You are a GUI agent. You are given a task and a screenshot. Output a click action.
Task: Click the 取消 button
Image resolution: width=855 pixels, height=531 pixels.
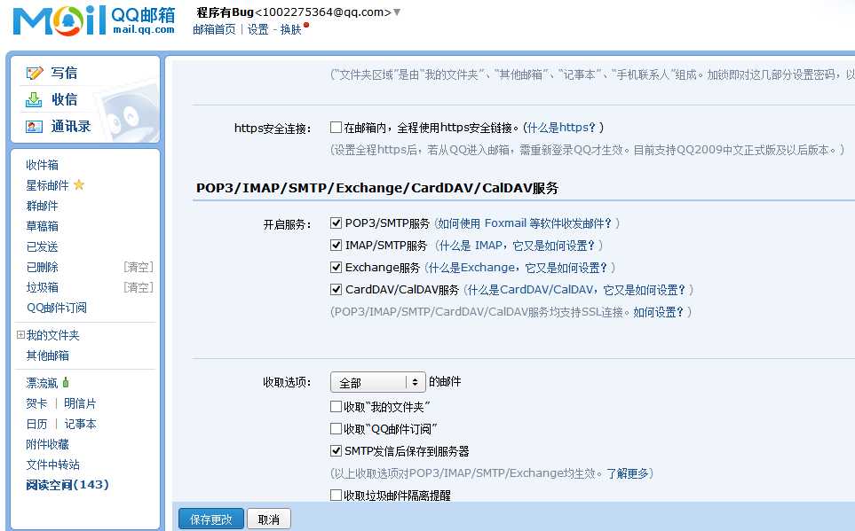269,519
